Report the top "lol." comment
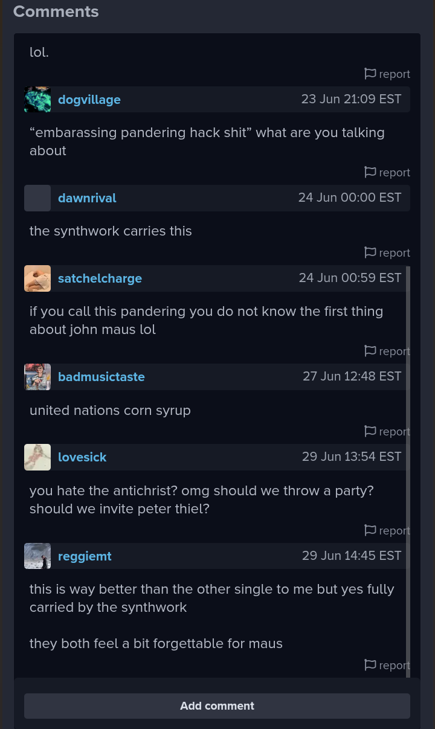This screenshot has height=729, width=435. (370, 74)
